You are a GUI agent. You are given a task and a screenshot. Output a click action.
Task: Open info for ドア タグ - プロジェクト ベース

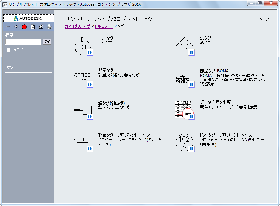pos(191,149)
